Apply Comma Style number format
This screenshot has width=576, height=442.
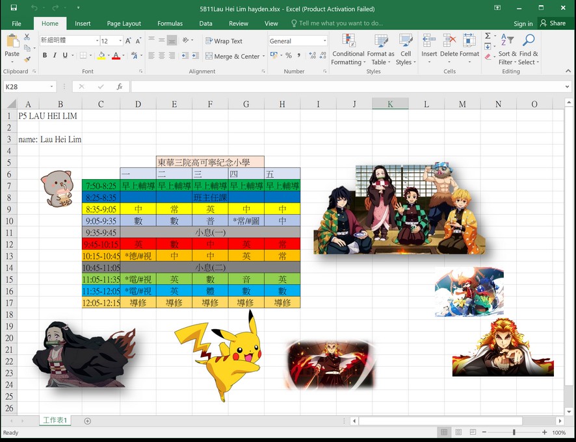299,55
